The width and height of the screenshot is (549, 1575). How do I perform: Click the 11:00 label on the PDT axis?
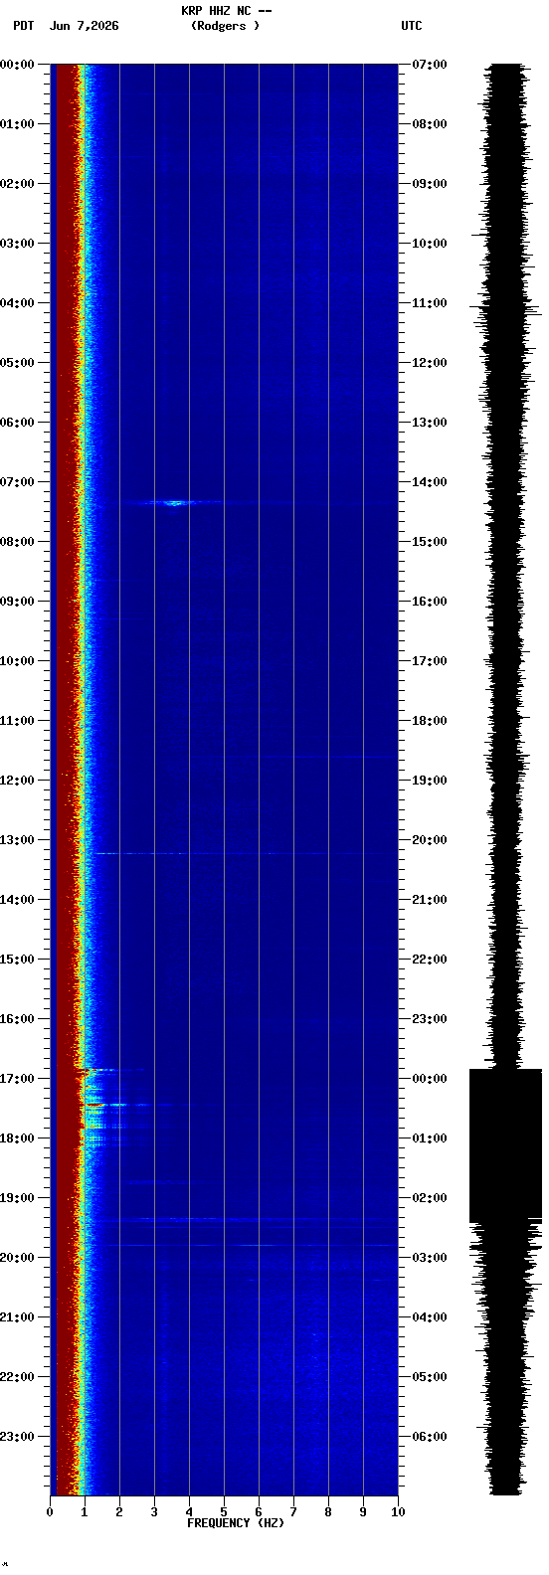[17, 721]
